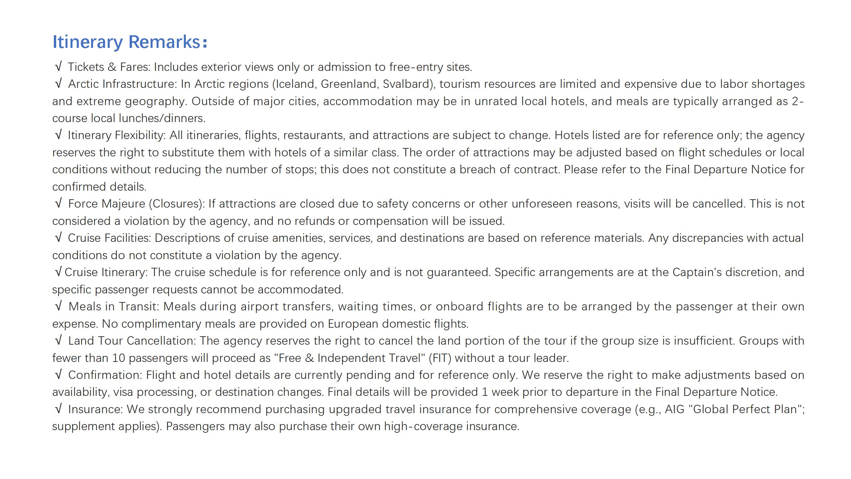Click the checkmark beside Tickets & Fares
The image size is (851, 479).
[59, 67]
